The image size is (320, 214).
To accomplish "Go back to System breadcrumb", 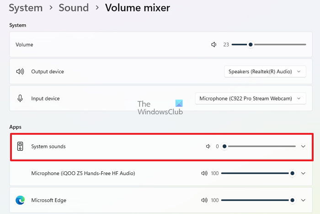I will (x=26, y=8).
